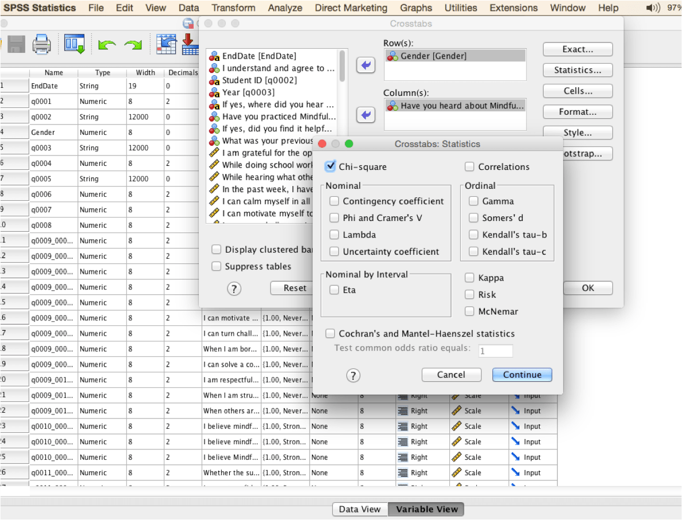Click the variable list scrollbar in Crosstabs
The height and width of the screenshot is (520, 682).
[x=342, y=66]
